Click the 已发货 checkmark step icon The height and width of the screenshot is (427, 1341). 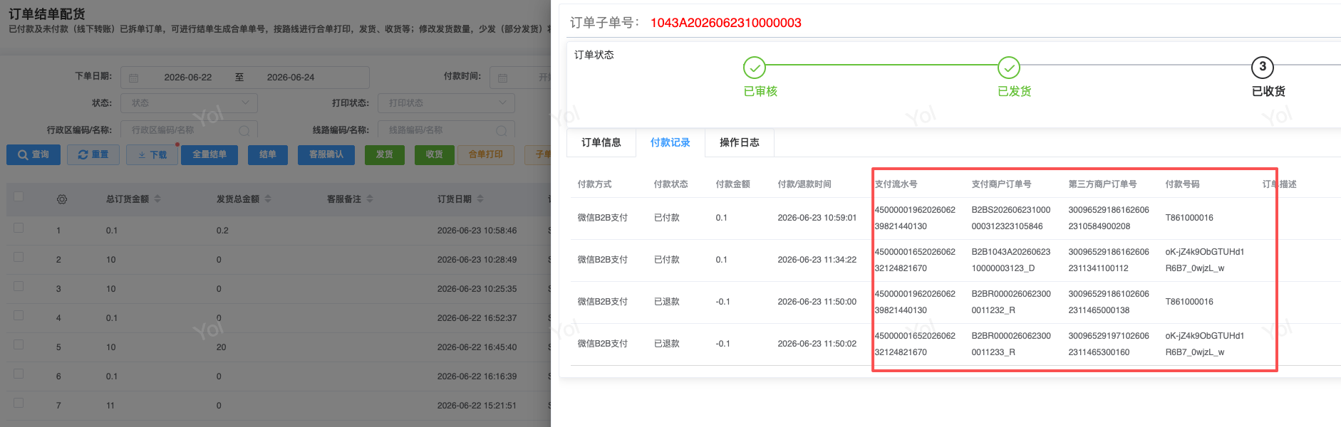(x=1009, y=68)
